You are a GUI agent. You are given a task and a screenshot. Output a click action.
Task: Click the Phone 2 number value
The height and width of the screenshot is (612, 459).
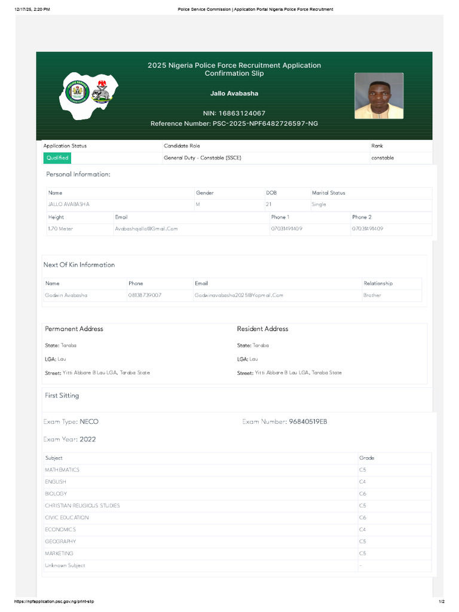(x=368, y=229)
